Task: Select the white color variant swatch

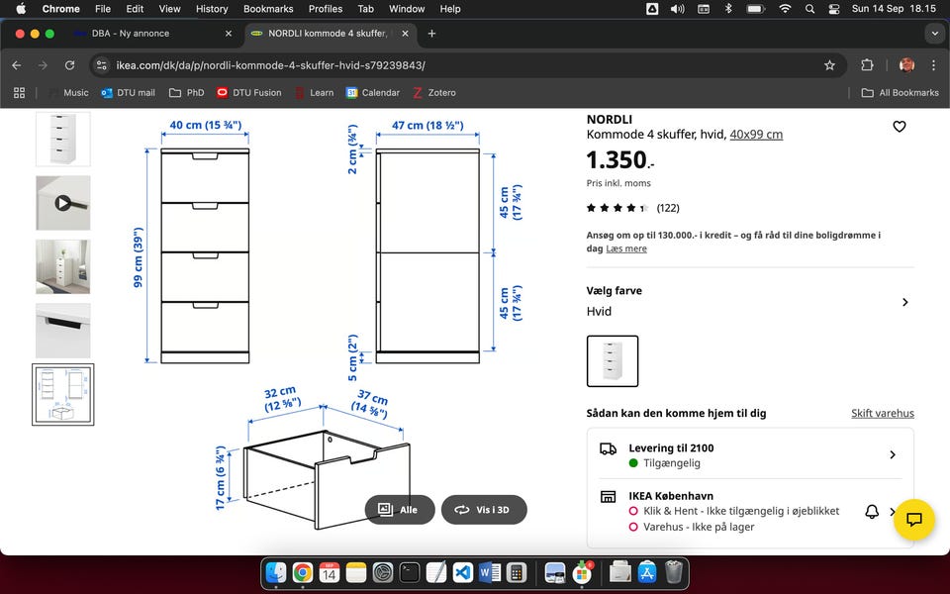Action: click(613, 360)
